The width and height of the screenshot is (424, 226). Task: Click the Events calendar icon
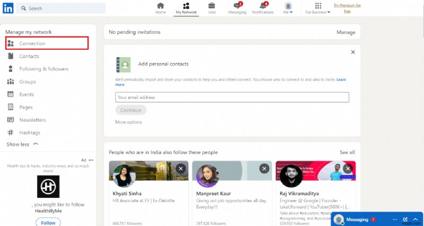coord(11,94)
